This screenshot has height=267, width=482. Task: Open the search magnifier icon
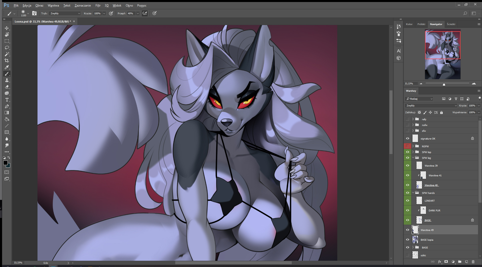(465, 13)
